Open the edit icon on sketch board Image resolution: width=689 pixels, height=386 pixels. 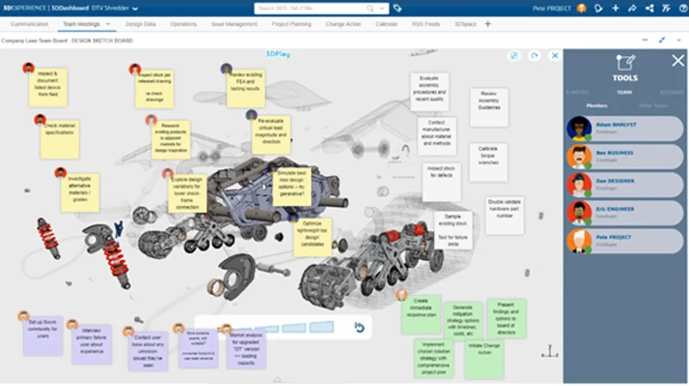(514, 56)
